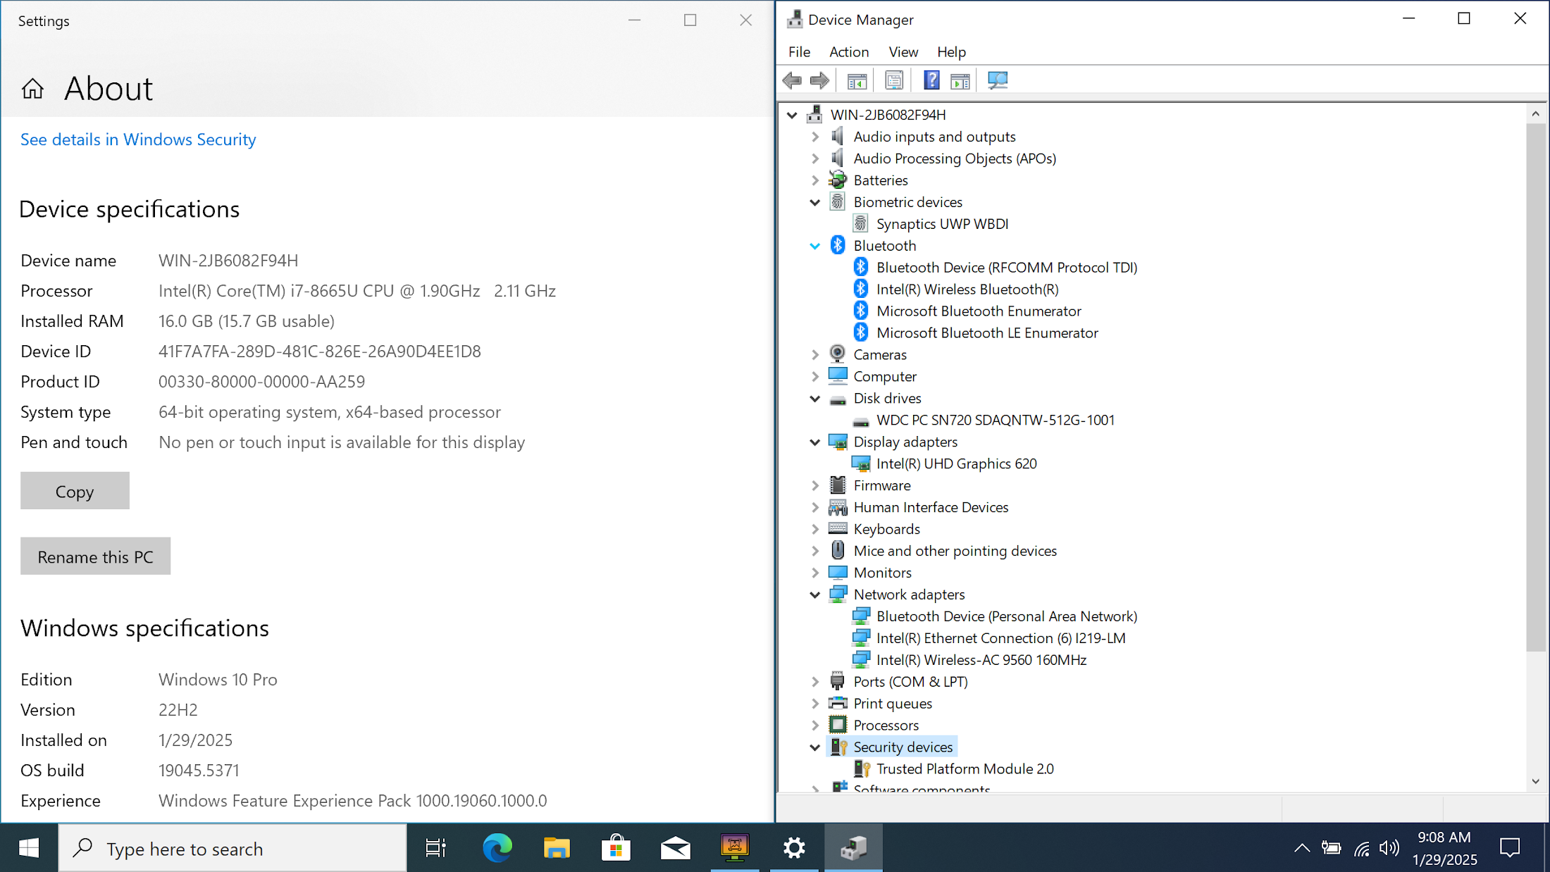
Task: Expand Human Interface Devices
Action: click(815, 508)
